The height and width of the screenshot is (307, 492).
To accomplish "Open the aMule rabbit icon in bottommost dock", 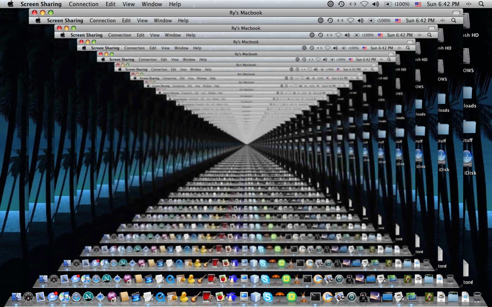I will (304, 297).
